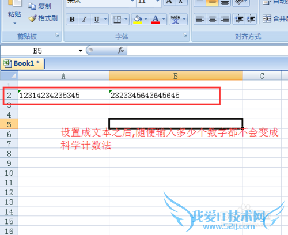Select row 14 header

tap(9, 212)
